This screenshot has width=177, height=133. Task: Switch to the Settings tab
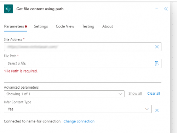41,26
